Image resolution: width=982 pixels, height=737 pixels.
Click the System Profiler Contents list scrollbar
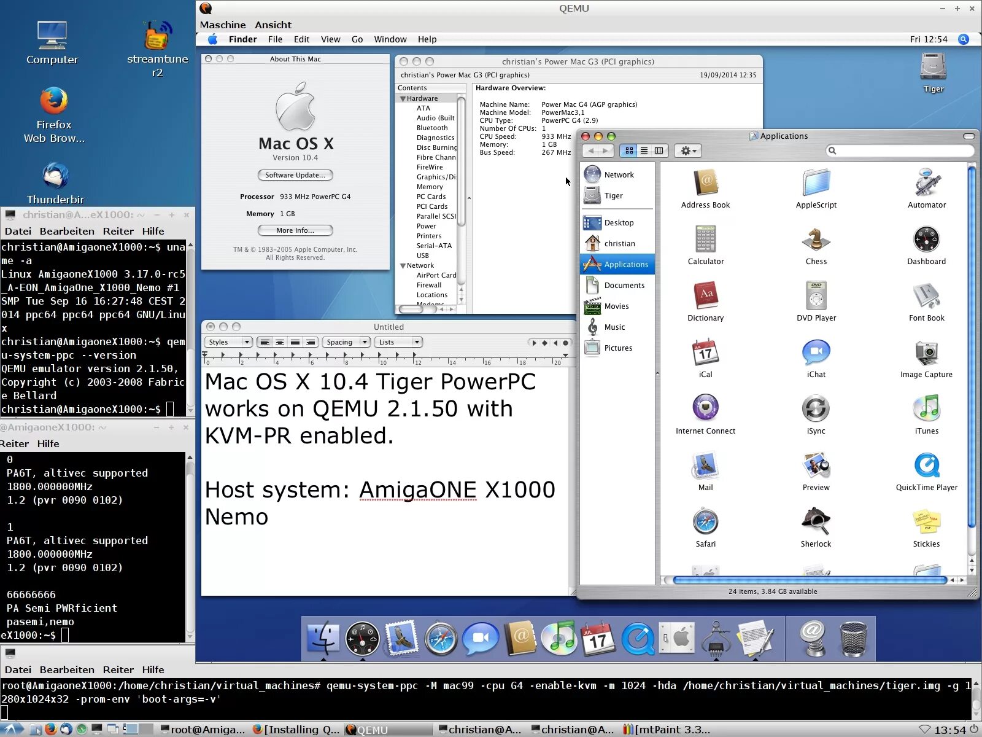click(x=461, y=163)
